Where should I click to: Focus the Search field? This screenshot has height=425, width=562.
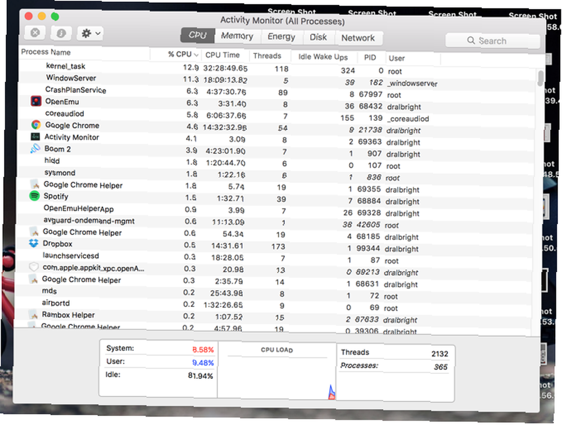tap(492, 41)
